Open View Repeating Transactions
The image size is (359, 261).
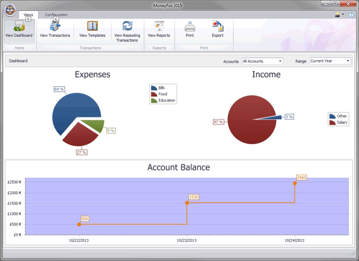[x=127, y=31]
